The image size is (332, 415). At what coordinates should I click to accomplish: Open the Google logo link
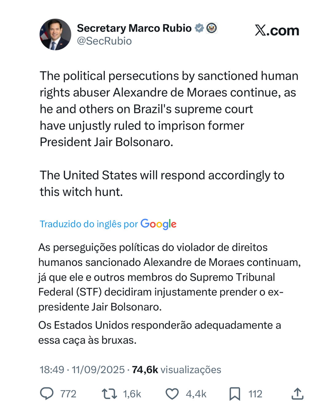point(159,224)
